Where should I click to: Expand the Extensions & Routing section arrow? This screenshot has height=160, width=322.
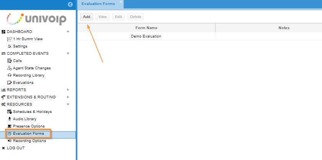[68, 97]
